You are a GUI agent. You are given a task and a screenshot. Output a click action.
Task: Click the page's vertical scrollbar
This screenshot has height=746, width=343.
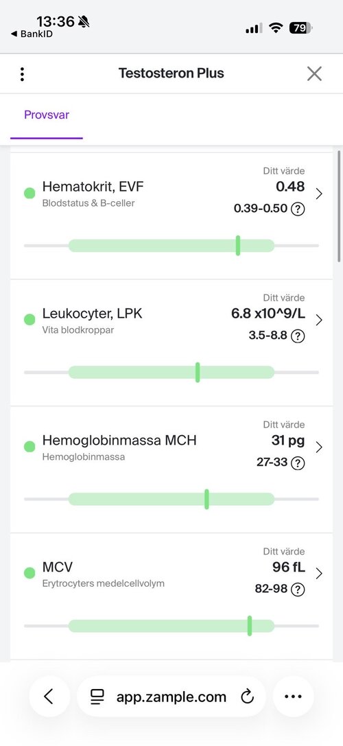[339, 205]
